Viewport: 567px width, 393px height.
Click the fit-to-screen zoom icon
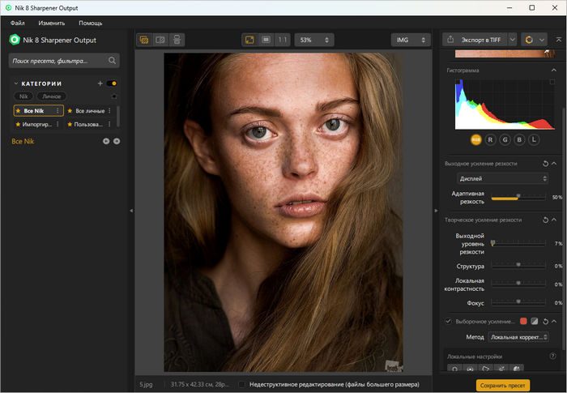[x=249, y=39]
